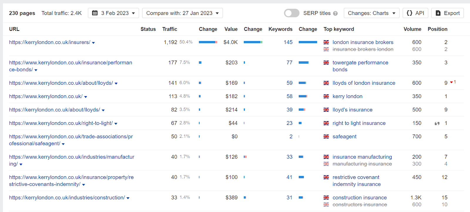The width and height of the screenshot is (470, 212).
Task: Sort by Traffic column header
Action: (x=170, y=29)
